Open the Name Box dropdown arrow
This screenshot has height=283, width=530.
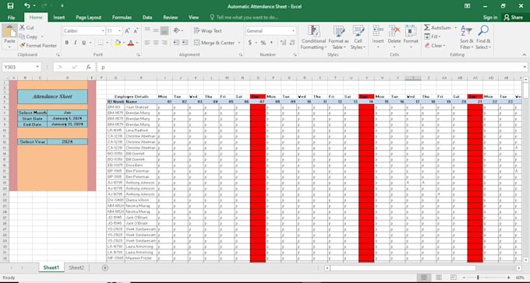37,67
